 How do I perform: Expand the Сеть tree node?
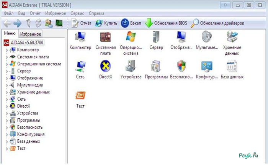(x=7, y=99)
